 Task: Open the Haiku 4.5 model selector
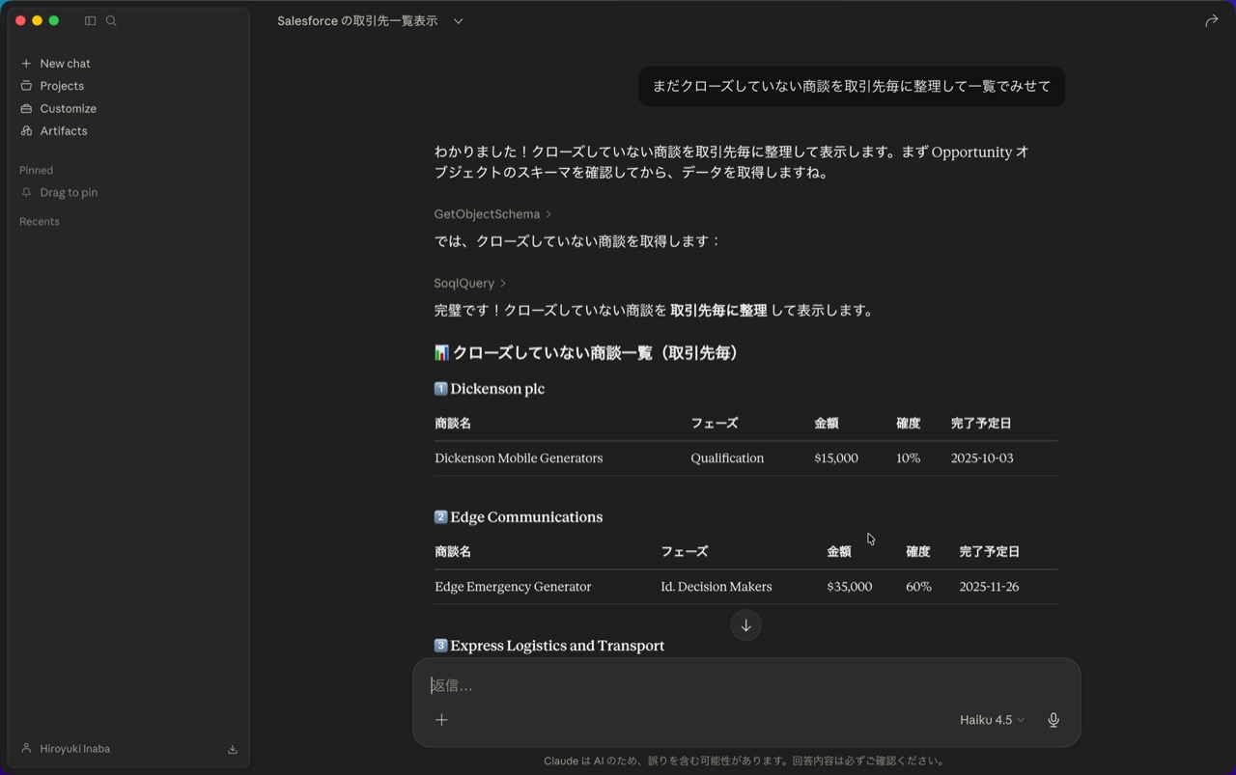[992, 719]
